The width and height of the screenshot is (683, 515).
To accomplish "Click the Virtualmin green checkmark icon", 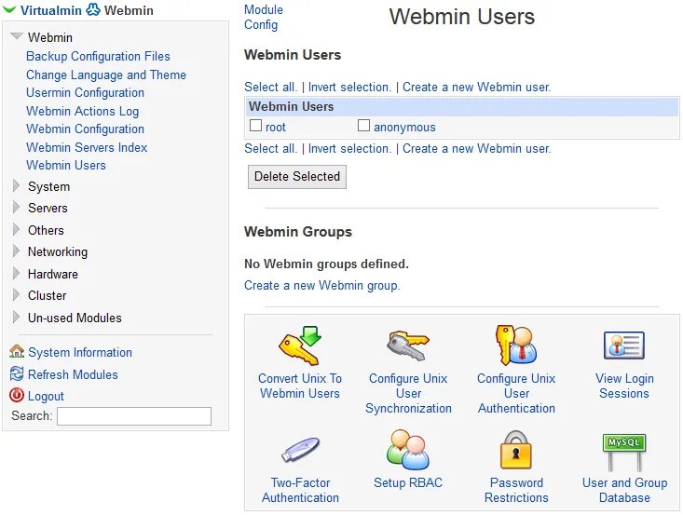I will [9, 9].
